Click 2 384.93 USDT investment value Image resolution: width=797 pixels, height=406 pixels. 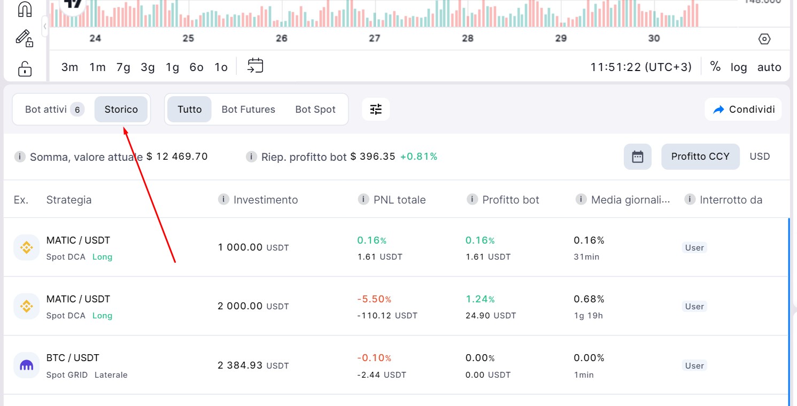point(253,365)
